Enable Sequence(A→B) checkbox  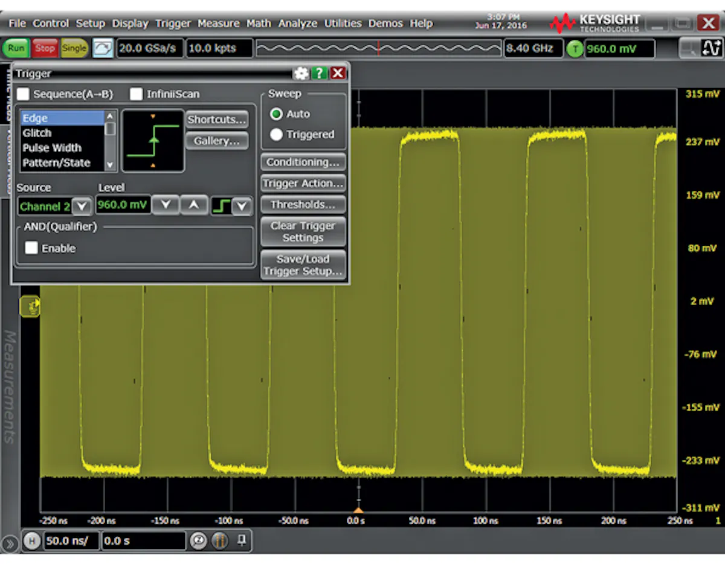[x=24, y=94]
